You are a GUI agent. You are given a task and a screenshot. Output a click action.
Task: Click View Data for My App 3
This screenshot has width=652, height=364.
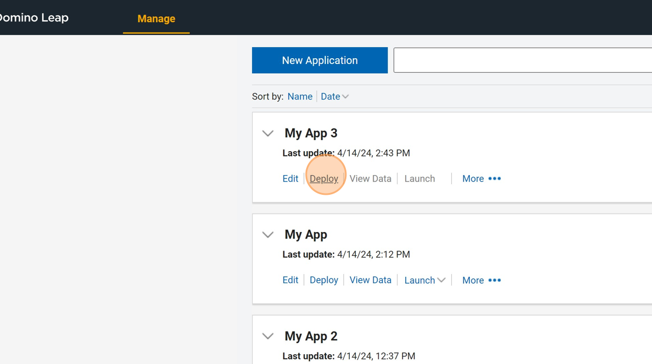(x=370, y=179)
